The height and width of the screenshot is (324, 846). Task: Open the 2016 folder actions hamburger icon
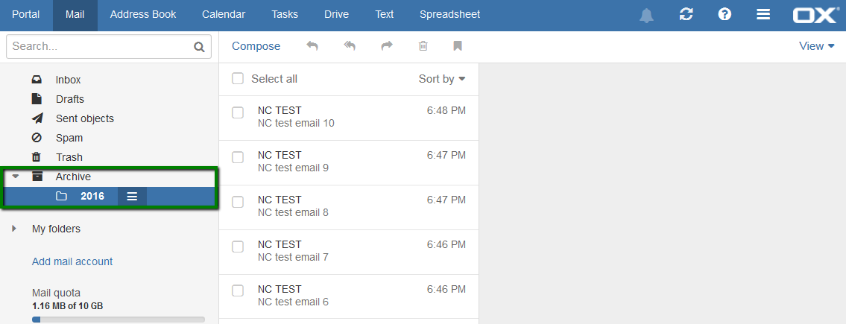click(132, 197)
